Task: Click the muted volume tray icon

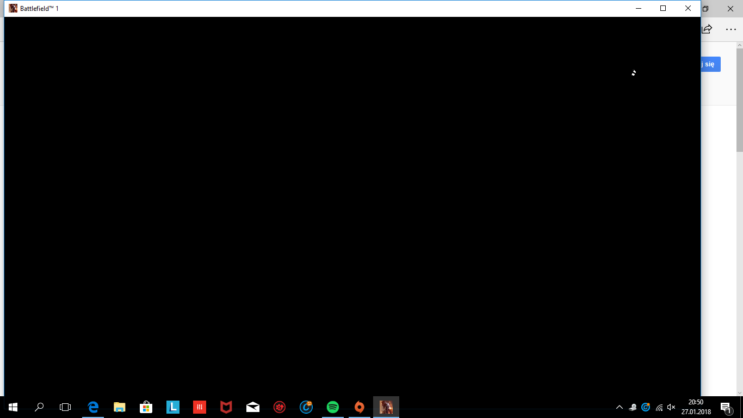Action: (x=671, y=407)
